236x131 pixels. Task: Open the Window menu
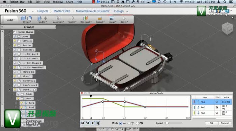[x=58, y=2]
